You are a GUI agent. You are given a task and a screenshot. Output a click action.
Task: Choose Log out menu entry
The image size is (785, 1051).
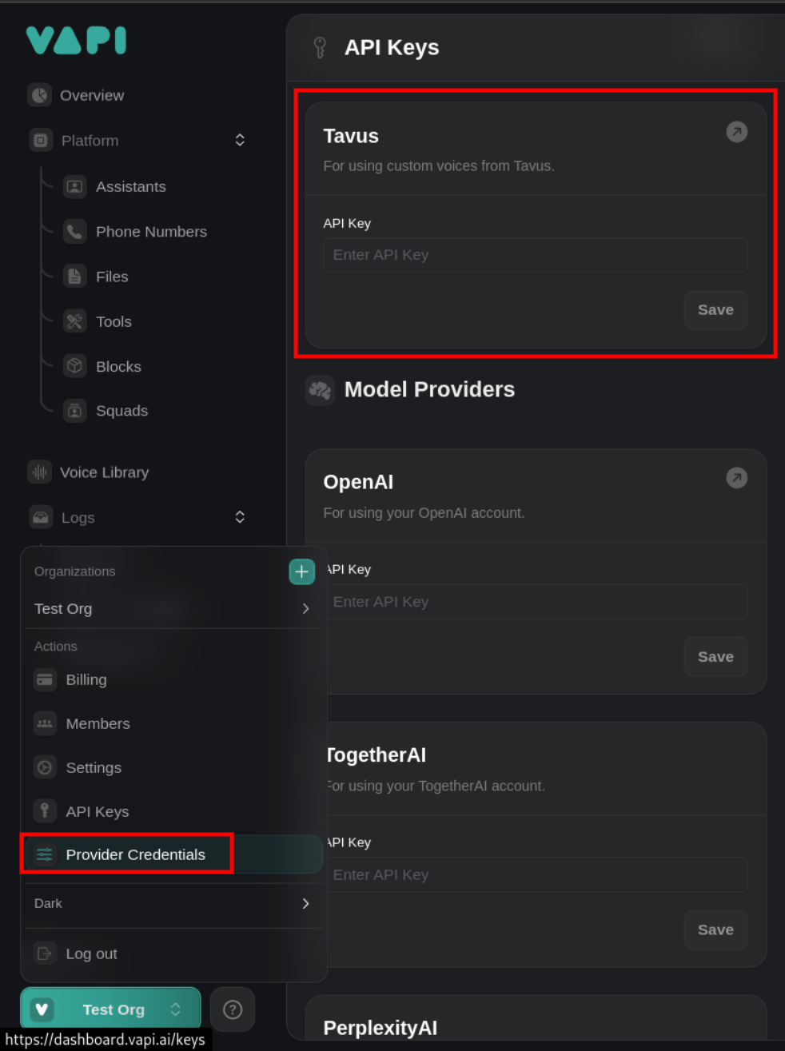91,953
